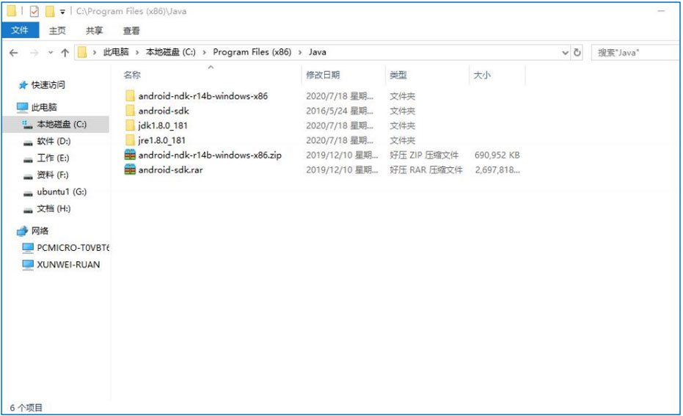Image resolution: width=683 pixels, height=416 pixels.
Task: Switch to the 主页 ribbon tab
Action: 57,31
